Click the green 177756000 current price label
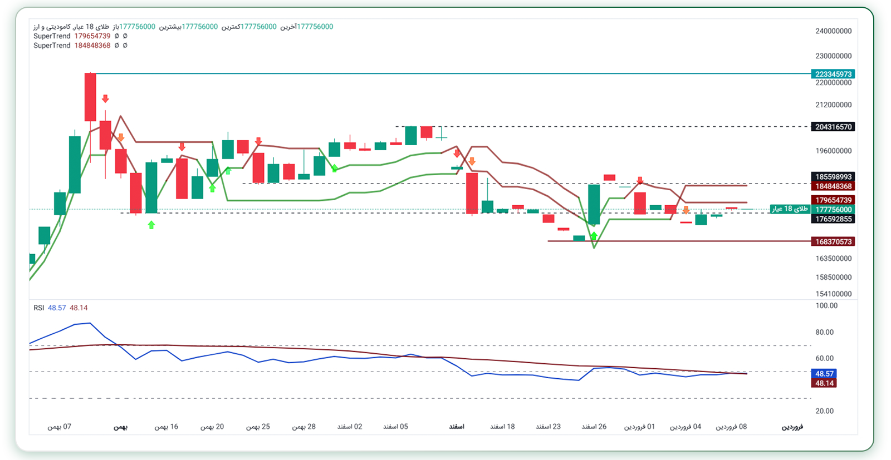 point(833,210)
